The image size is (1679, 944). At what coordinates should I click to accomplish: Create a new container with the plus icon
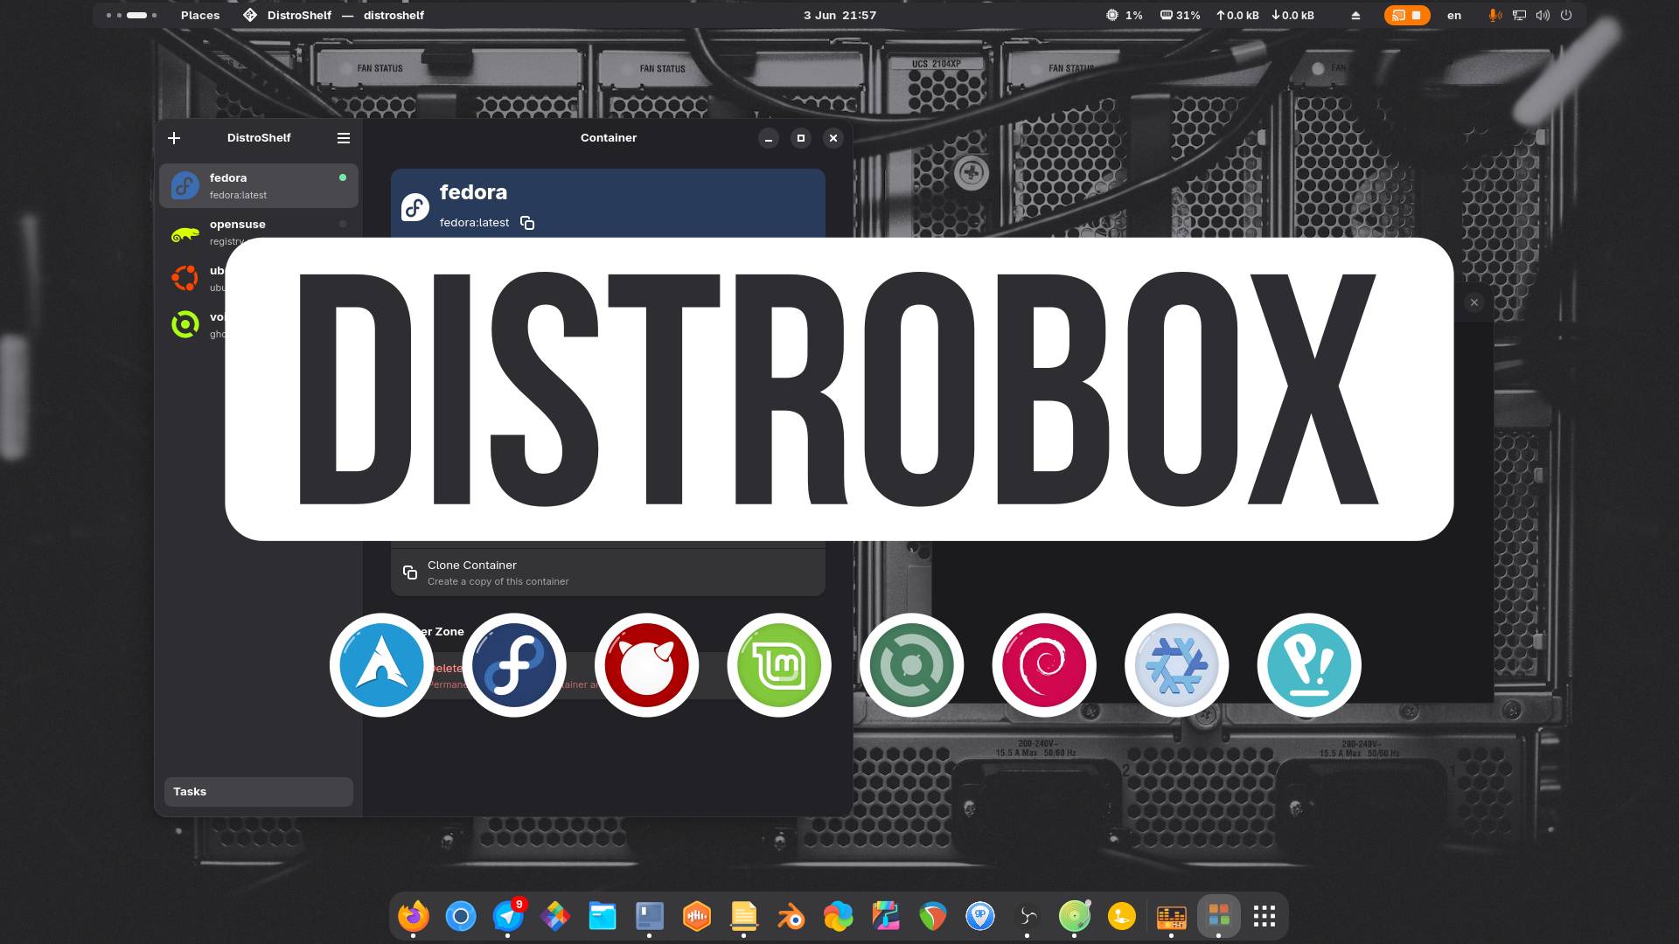174,138
